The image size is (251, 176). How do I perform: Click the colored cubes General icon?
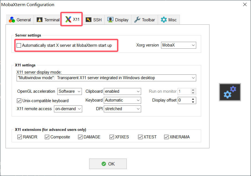click(12, 20)
